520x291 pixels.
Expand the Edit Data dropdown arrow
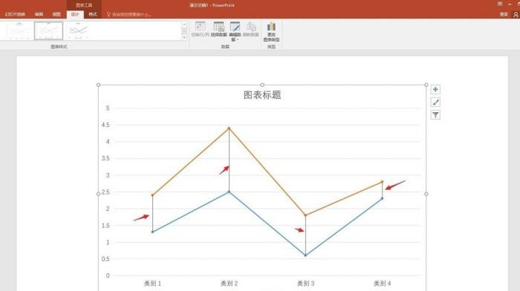click(x=238, y=40)
